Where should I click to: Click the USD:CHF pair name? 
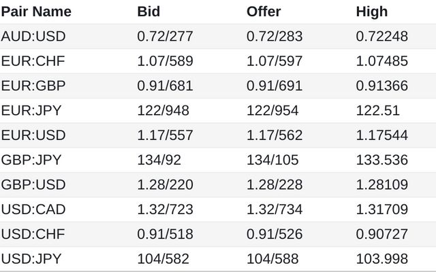(33, 234)
